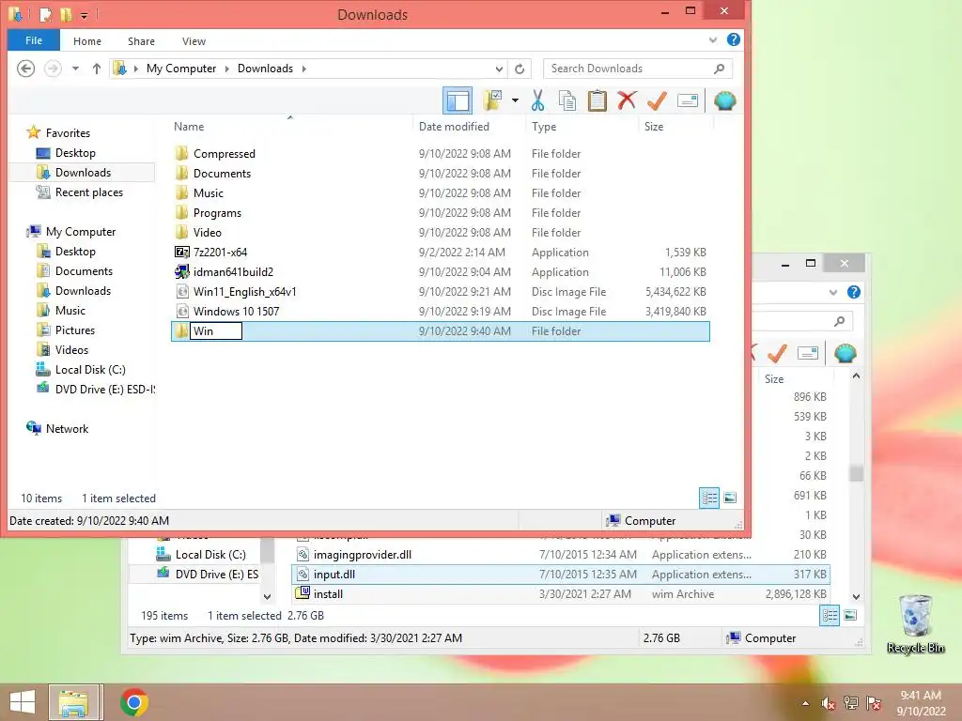This screenshot has width=962, height=721.
Task: Click the orange checkmark toolbar icon in Downloads
Action: point(657,100)
